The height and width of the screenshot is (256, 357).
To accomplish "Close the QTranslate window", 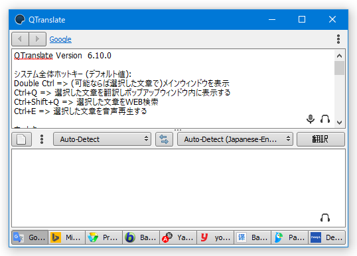I will (332, 19).
